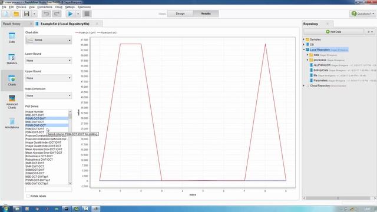Undo the last action in the toolbar
The image size is (377, 212).
coord(46,14)
